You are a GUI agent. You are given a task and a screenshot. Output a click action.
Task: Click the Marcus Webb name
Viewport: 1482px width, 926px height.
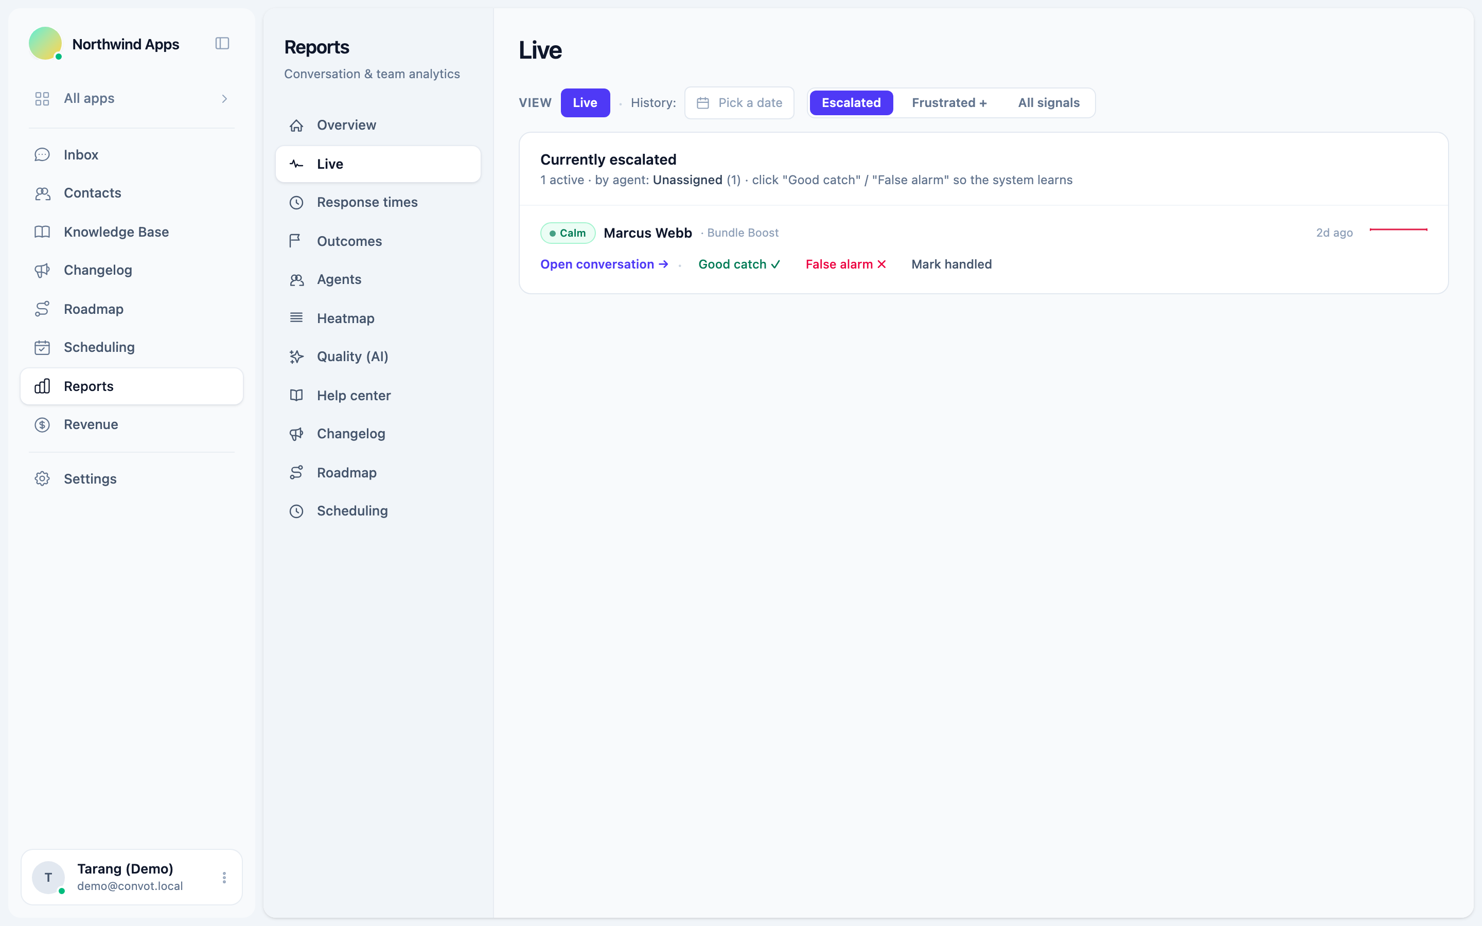click(647, 234)
